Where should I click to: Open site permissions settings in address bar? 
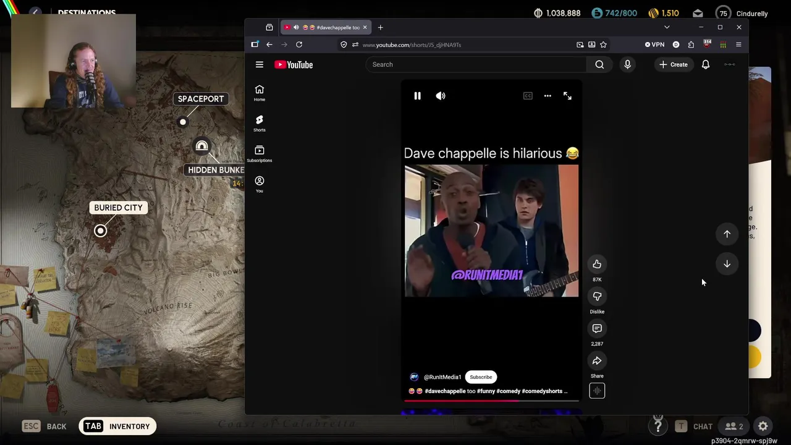click(x=355, y=44)
